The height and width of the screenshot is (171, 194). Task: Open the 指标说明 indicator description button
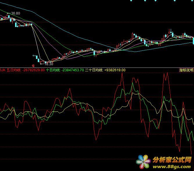pyautogui.click(x=186, y=70)
